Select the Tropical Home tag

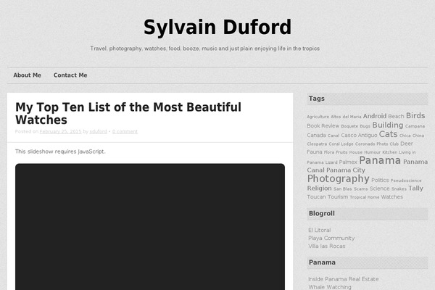pos(364,197)
